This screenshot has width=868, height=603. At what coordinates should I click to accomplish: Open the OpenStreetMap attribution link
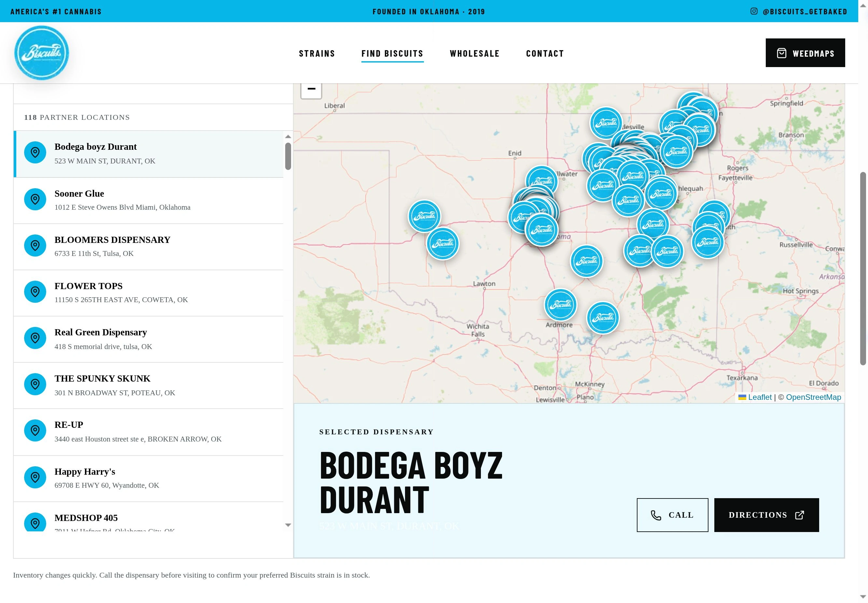click(813, 397)
